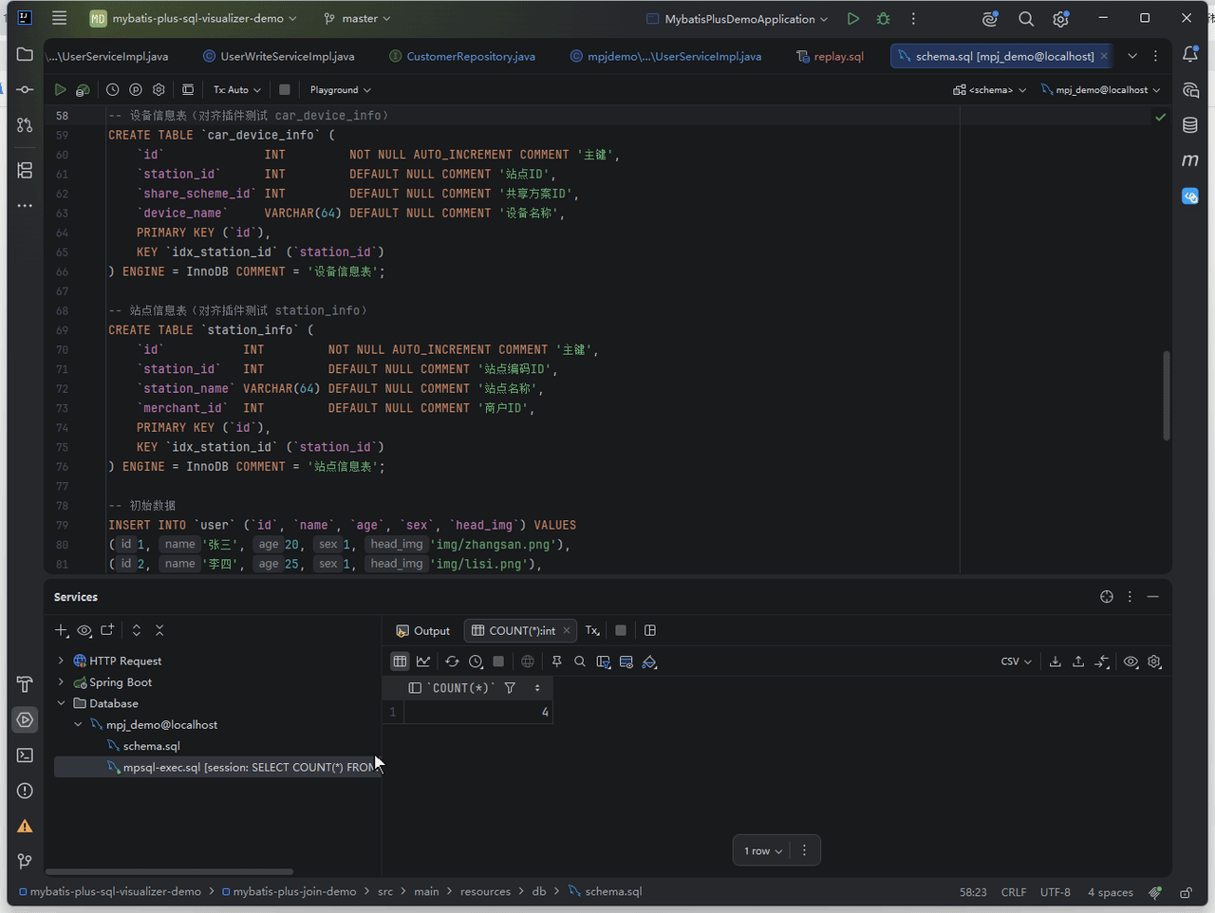Open the Tx: Auto transaction mode dropdown
This screenshot has width=1215, height=913.
click(236, 89)
